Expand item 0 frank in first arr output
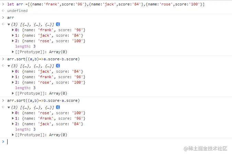232x156 pixels. 13,30
